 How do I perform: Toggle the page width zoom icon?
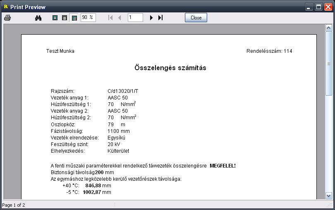74,18
